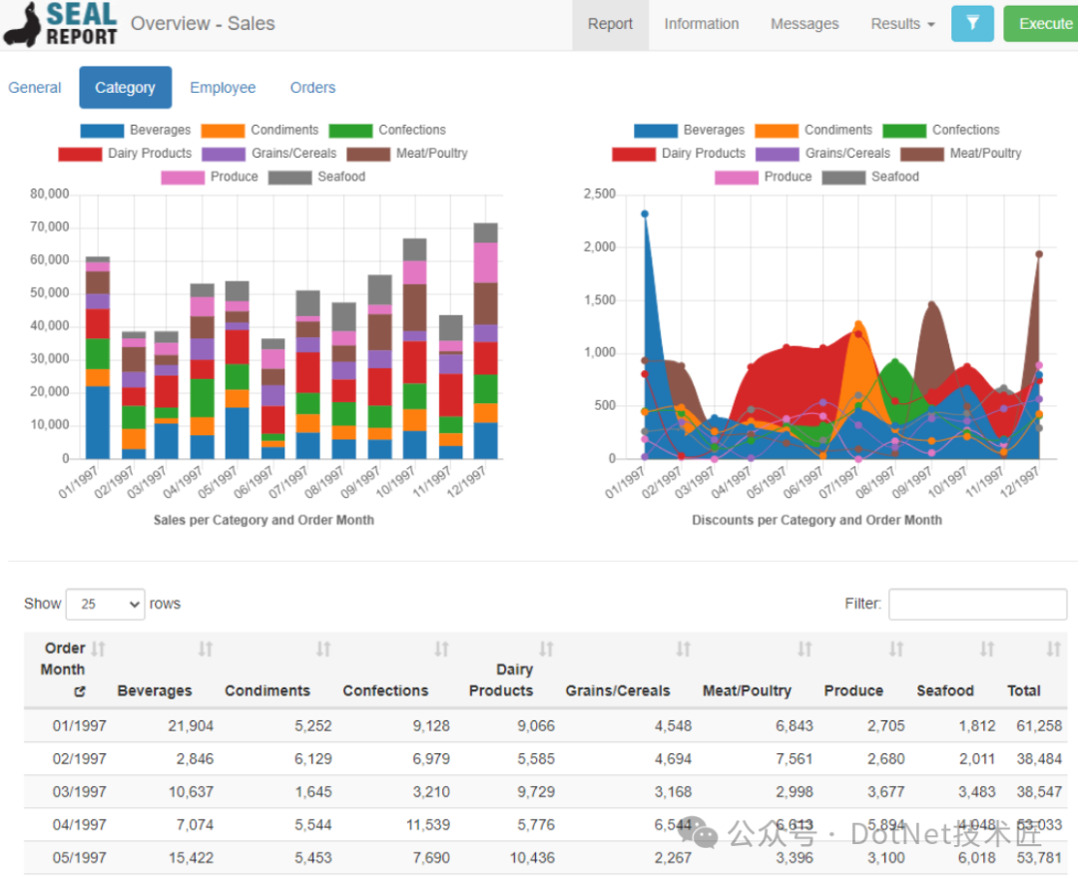Focus the table Filter text box
The image size is (1078, 877).
click(x=977, y=605)
